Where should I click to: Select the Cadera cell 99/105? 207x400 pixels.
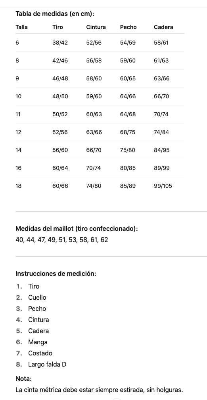163,186
